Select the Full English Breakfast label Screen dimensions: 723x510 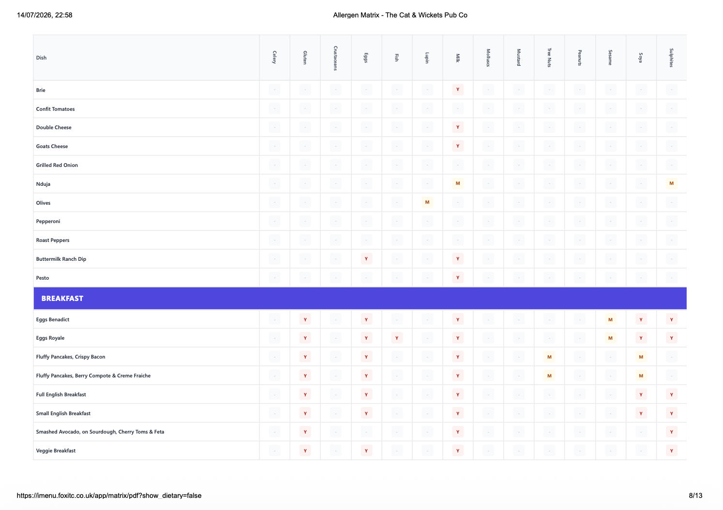(x=61, y=394)
